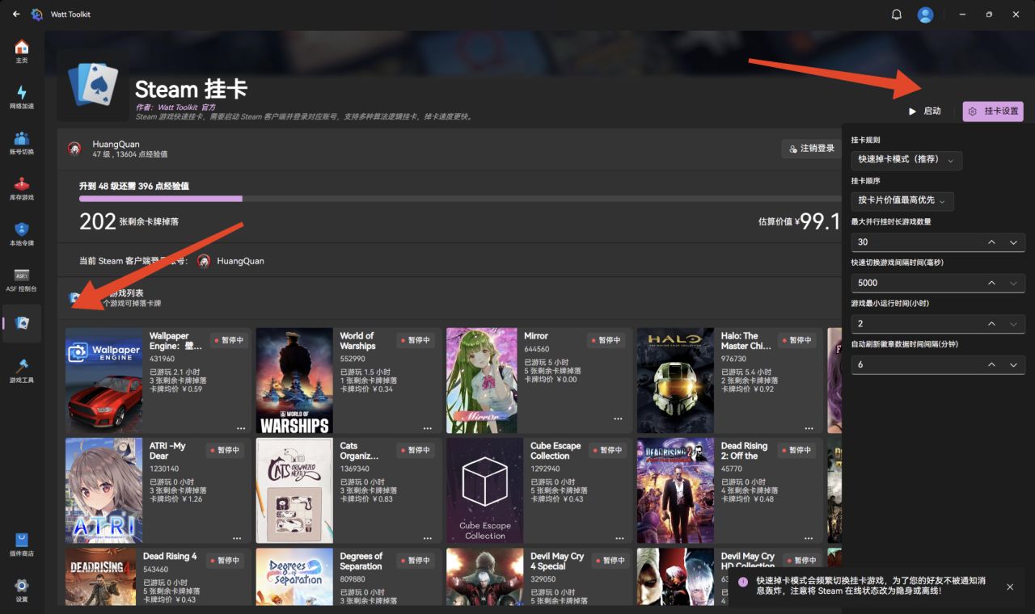The height and width of the screenshot is (614, 1035).
Task: Click 暂停中 badge on Dead Rising 4
Action: pyautogui.click(x=225, y=561)
